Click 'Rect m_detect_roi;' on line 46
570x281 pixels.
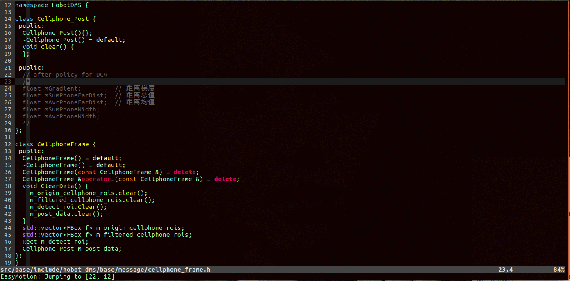tap(55, 242)
